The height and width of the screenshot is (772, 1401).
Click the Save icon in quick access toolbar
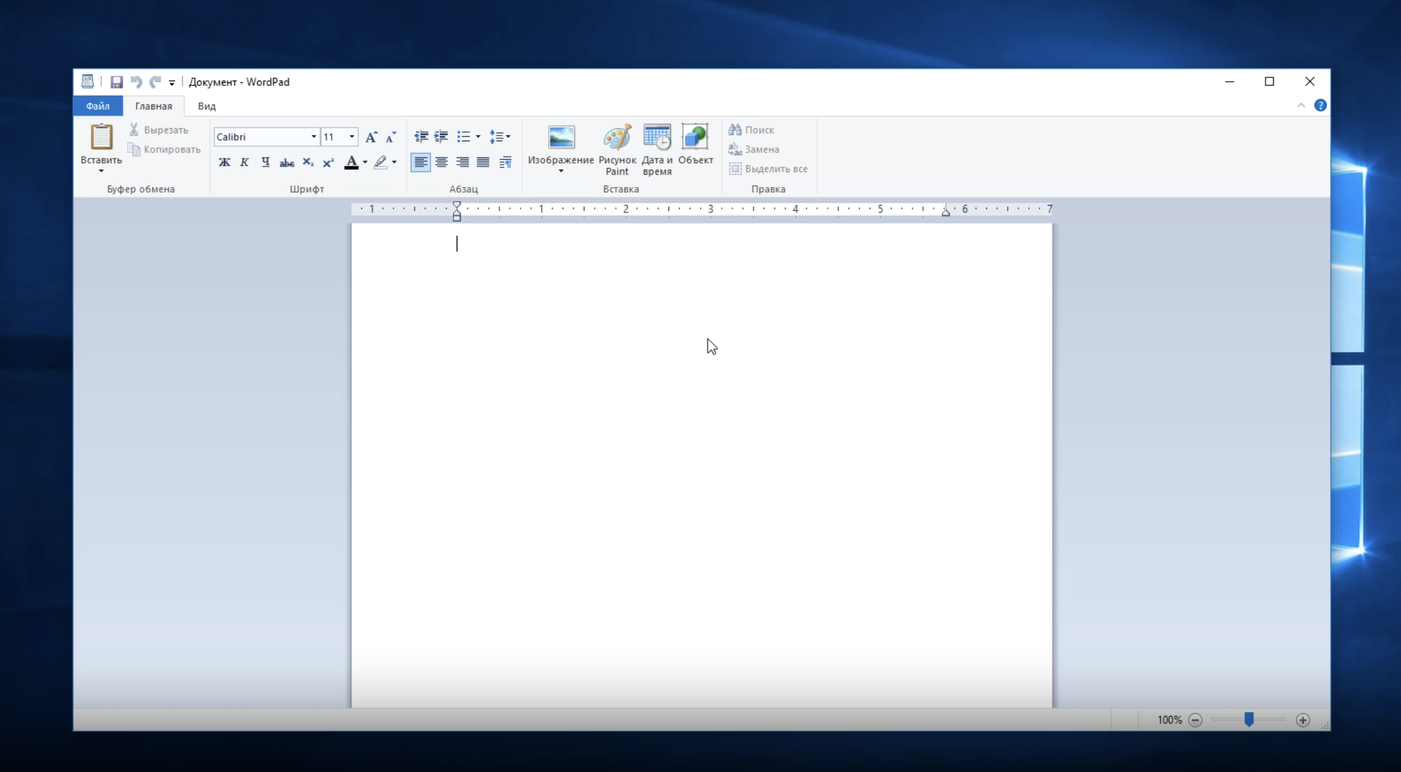[117, 82]
